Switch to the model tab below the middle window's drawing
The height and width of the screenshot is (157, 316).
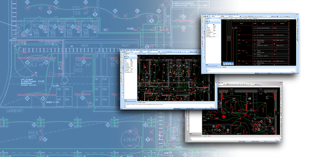pos(140,103)
